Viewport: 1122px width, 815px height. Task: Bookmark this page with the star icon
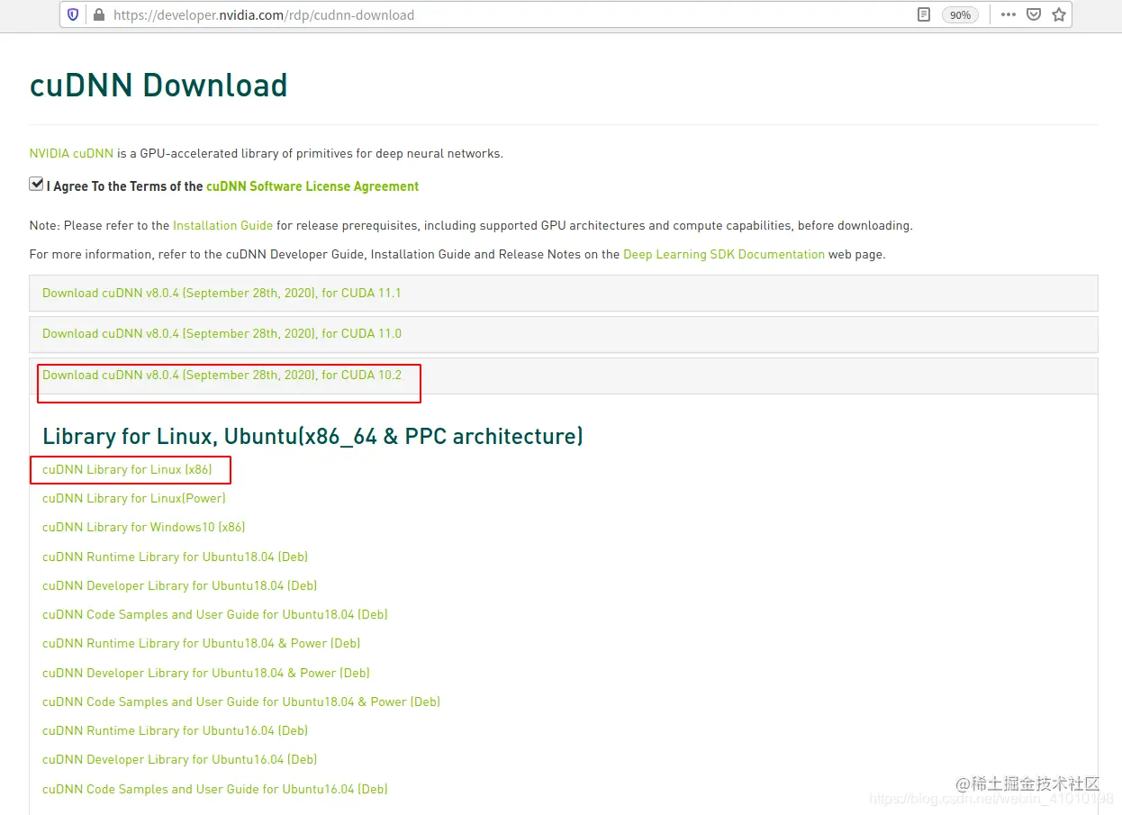pos(1059,14)
